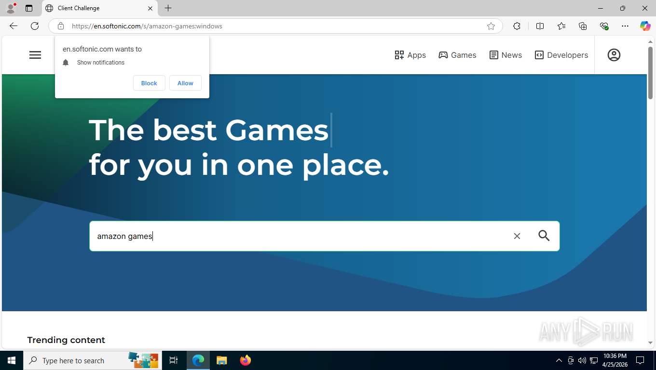Open Windows Start menu
Image resolution: width=656 pixels, height=370 pixels.
pyautogui.click(x=12, y=360)
